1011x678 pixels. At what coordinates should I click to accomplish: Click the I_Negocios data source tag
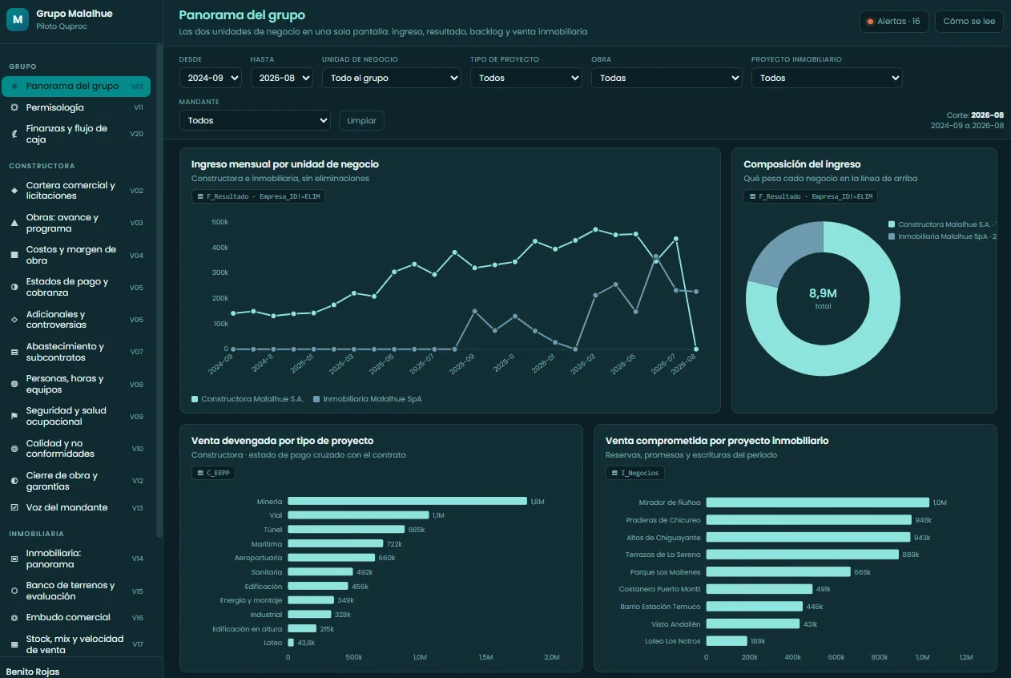pos(635,473)
